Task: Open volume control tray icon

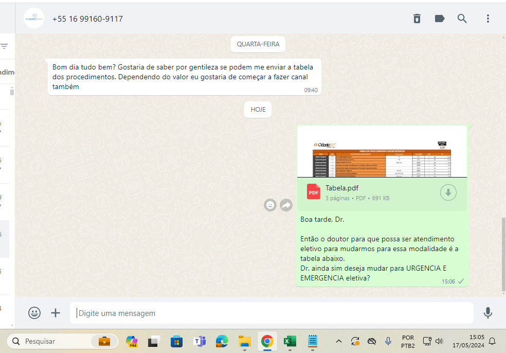Action: tap(439, 341)
